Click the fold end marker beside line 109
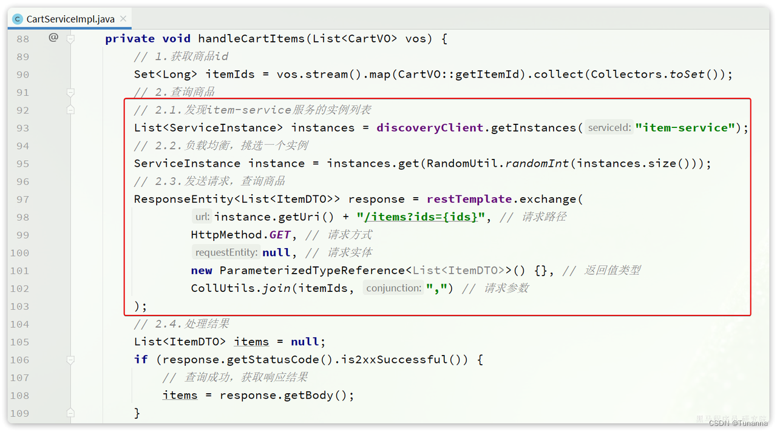 pos(70,413)
